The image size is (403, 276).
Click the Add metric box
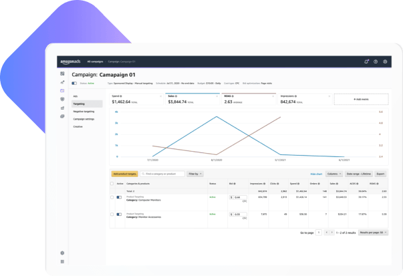point(360,99)
